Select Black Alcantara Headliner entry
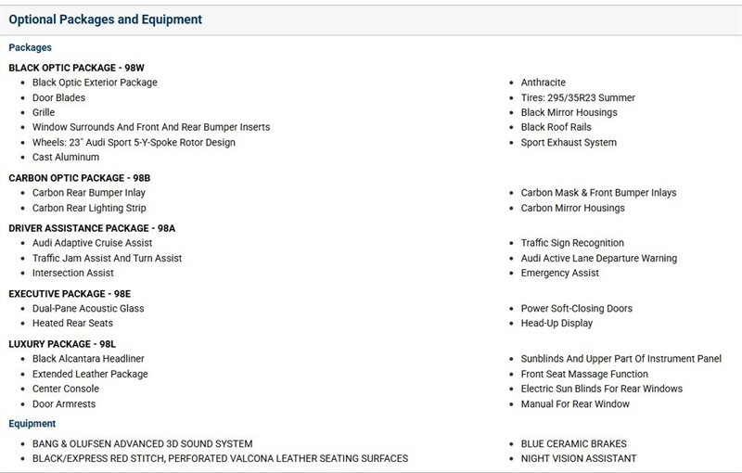Viewport: 742px width, 473px height. (x=88, y=359)
